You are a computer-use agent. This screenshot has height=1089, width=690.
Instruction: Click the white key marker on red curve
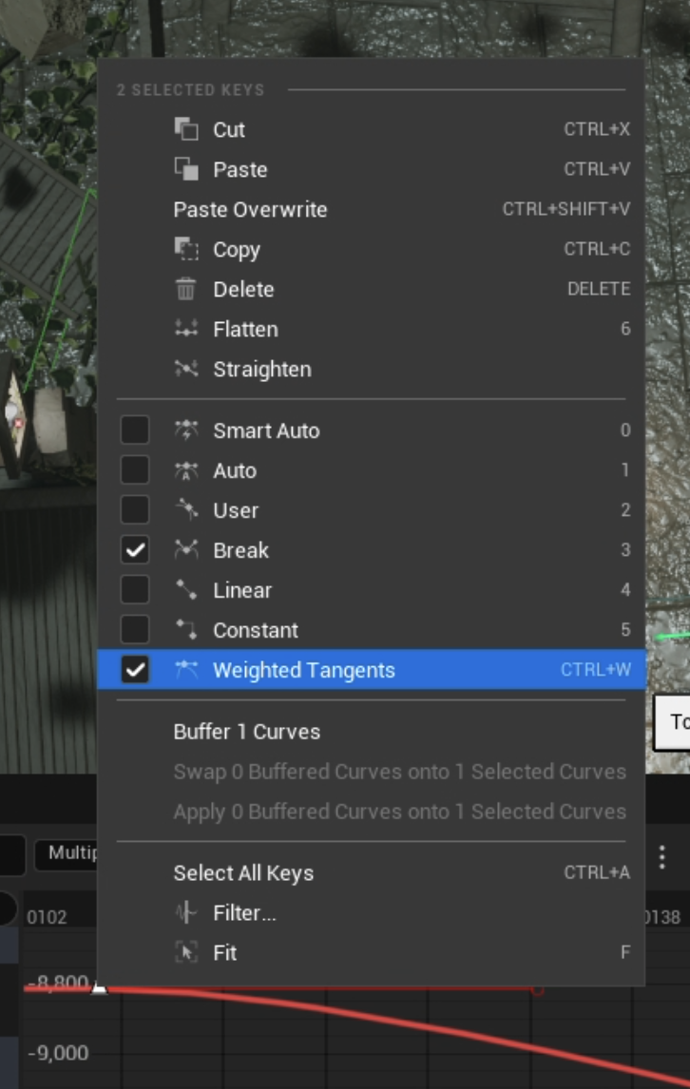click(x=99, y=986)
